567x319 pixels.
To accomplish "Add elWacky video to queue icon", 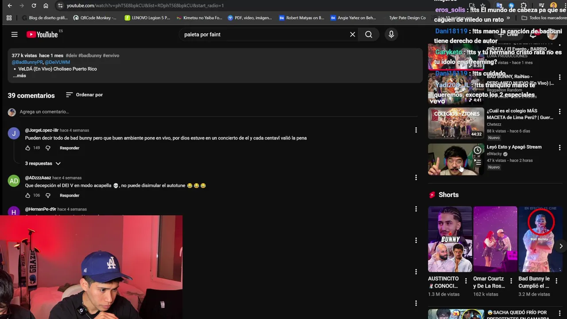I will tap(478, 162).
